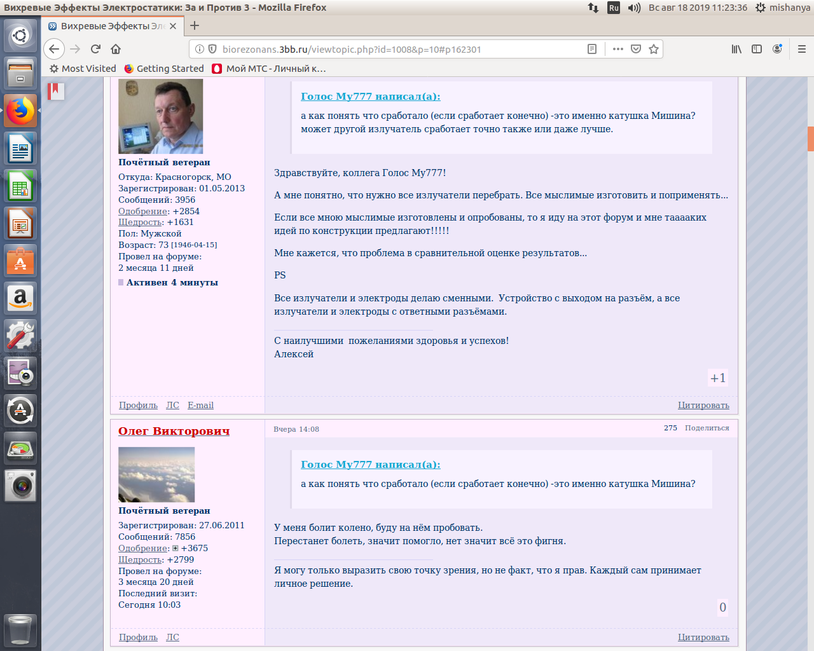Open the date and time menu
This screenshot has height=651, width=814.
click(x=698, y=8)
